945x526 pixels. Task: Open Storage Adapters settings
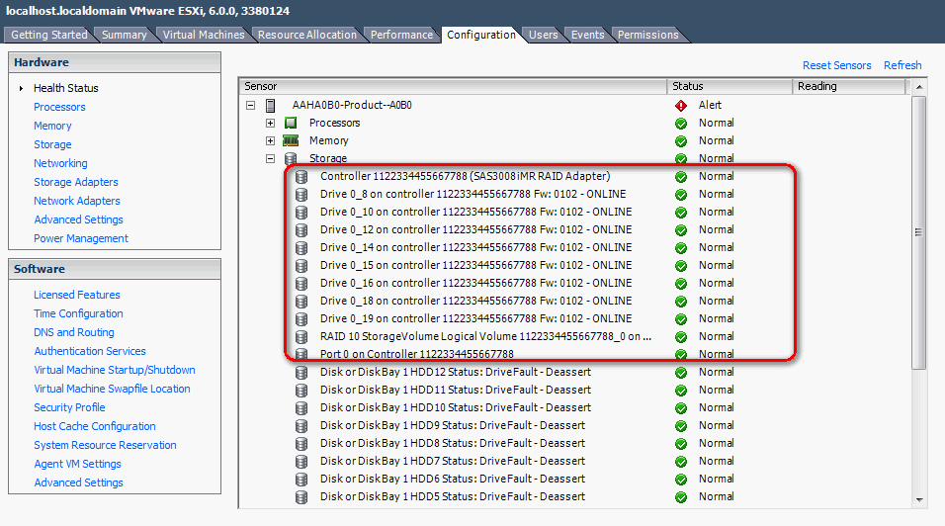76,182
